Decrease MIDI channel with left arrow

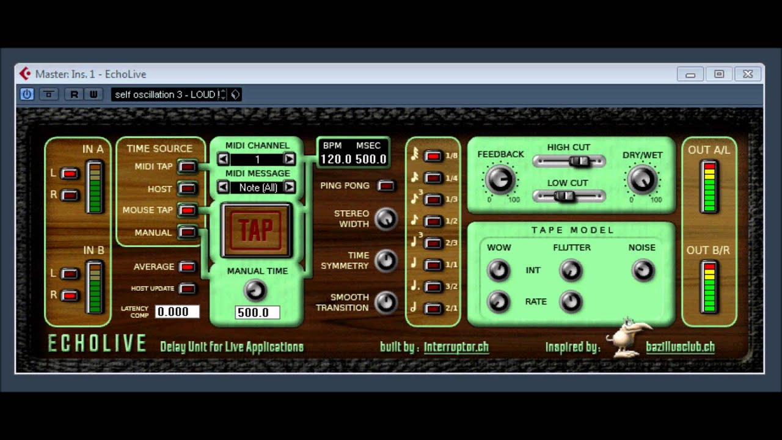click(224, 159)
